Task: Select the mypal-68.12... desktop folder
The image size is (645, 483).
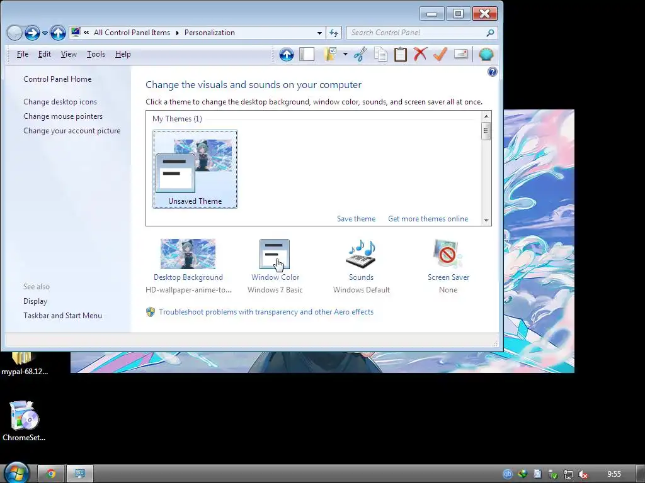Action: (x=25, y=364)
